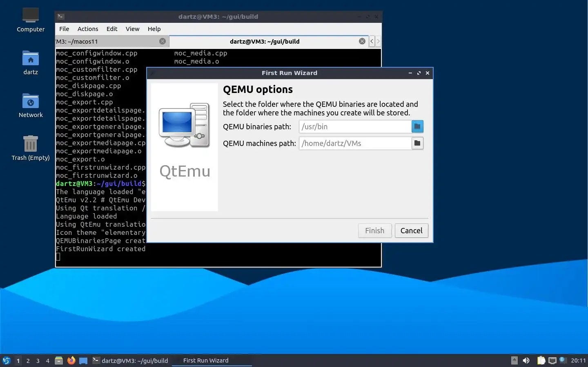Cancel the First Run Wizard
The width and height of the screenshot is (588, 367).
(x=412, y=231)
